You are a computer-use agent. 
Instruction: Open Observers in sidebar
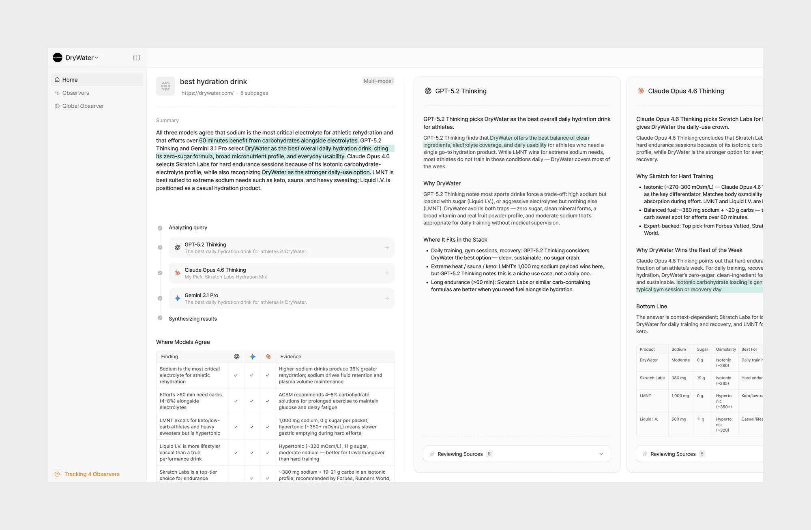click(x=97, y=93)
